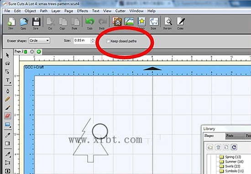This screenshot has width=251, height=174.
Task: Open the Eraser shape Circle dropdown
Action: click(39, 40)
